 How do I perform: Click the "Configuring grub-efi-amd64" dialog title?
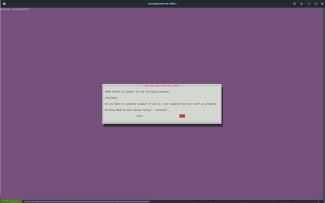pos(162,86)
